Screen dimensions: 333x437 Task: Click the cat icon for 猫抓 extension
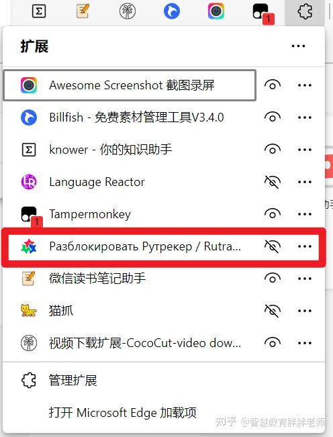coord(29,311)
